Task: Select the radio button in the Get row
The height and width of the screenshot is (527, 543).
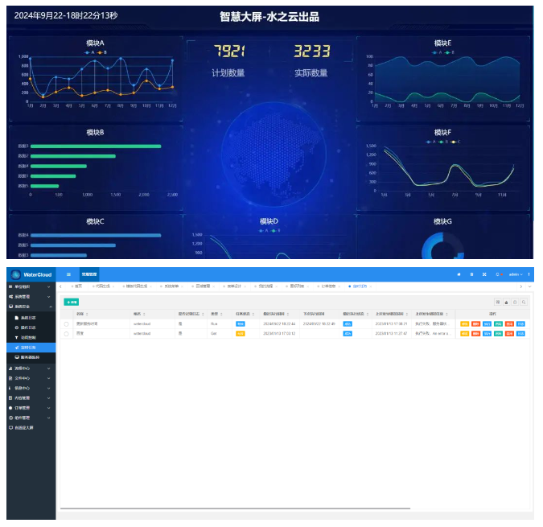Action: click(x=66, y=334)
